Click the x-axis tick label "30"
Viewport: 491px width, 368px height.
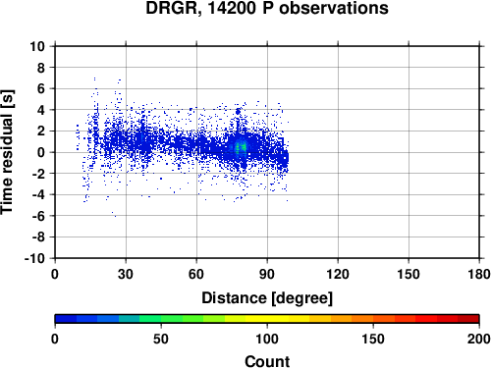126,274
